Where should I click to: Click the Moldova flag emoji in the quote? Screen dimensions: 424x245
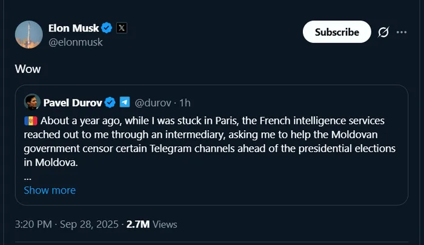pos(30,121)
